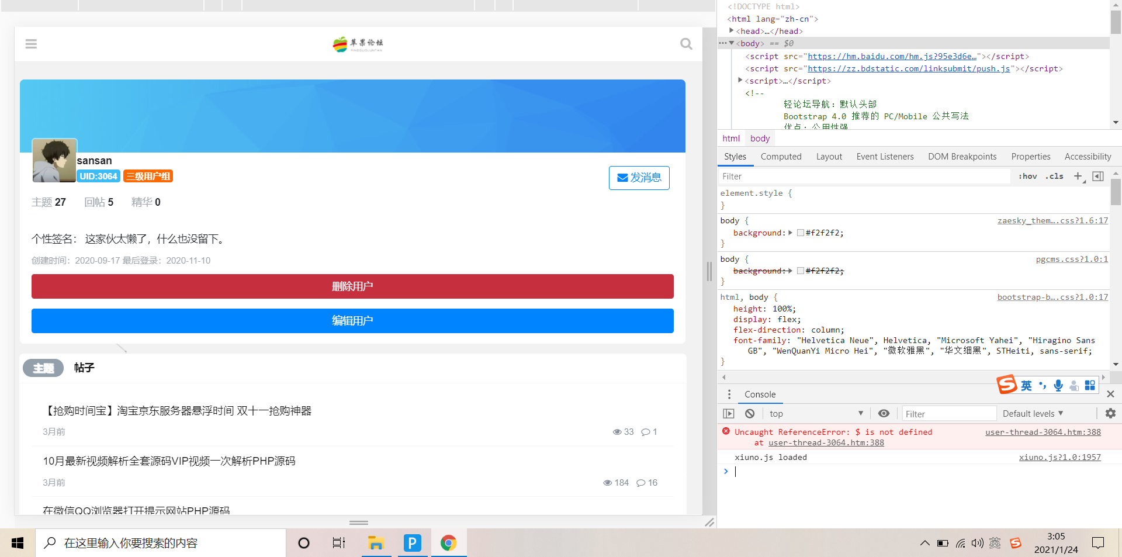This screenshot has width=1122, height=557.
Task: Open the top JavaScript context dropdown
Action: pyautogui.click(x=816, y=414)
